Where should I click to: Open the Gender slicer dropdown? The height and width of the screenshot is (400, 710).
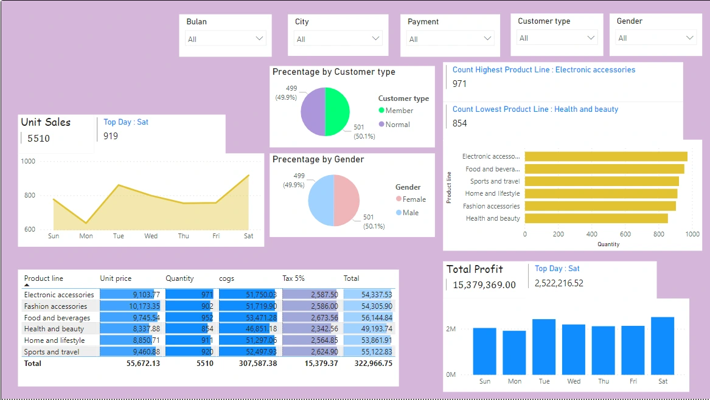tap(656, 38)
